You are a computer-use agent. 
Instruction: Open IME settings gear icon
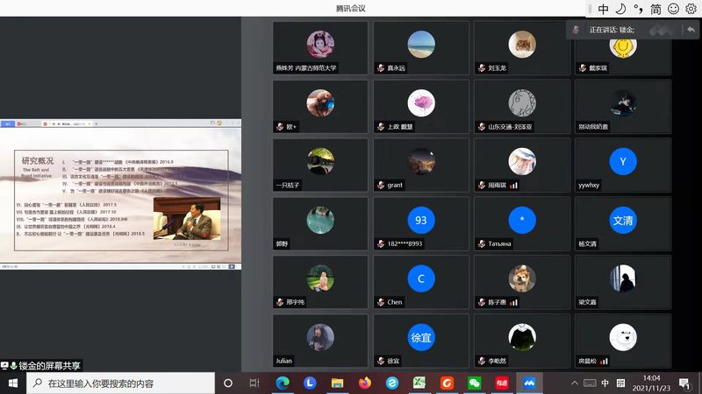coord(691,9)
